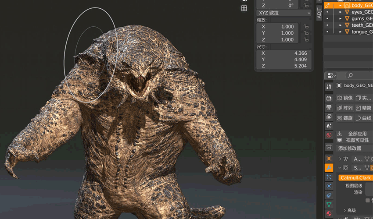Image resolution: width=373 pixels, height=219 pixels.
Task: Click the mesh data icon of tongue_GEO
Action: [x=347, y=32]
